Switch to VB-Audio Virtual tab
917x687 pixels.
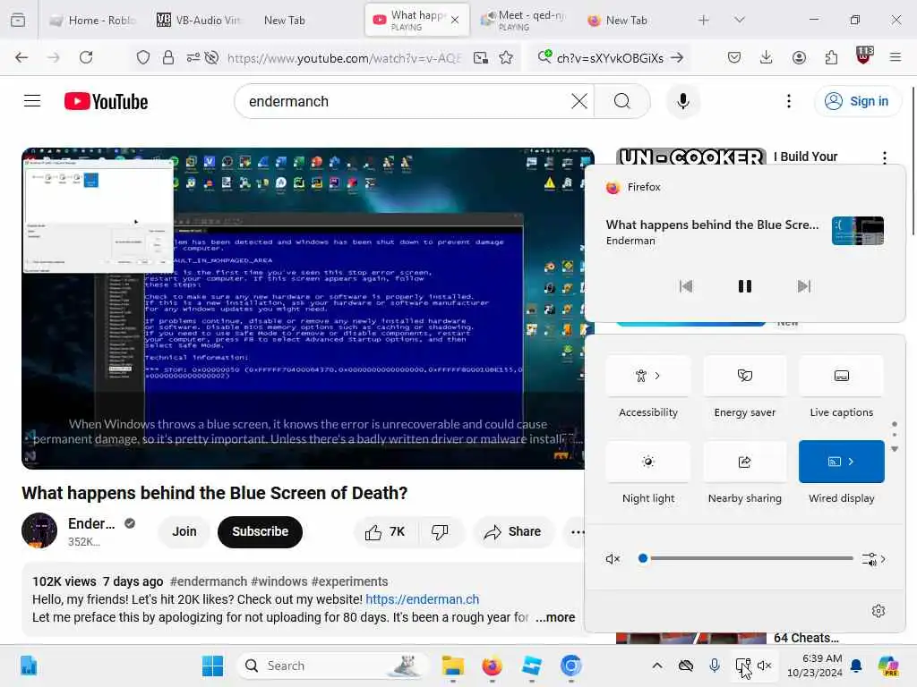(199, 21)
